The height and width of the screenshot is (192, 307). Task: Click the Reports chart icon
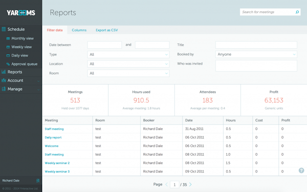click(4, 72)
